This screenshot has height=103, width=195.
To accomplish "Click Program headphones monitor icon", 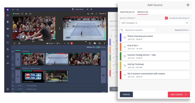I will pyautogui.click(x=88, y=14).
